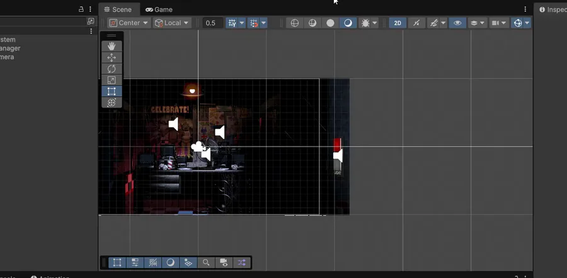Toggle grid snapping magnet icon

[254, 23]
